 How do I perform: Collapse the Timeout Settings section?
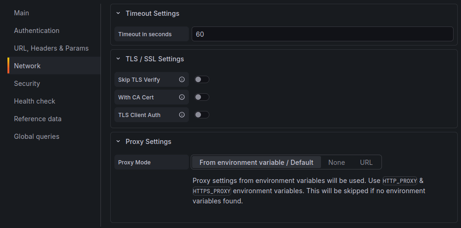[118, 13]
